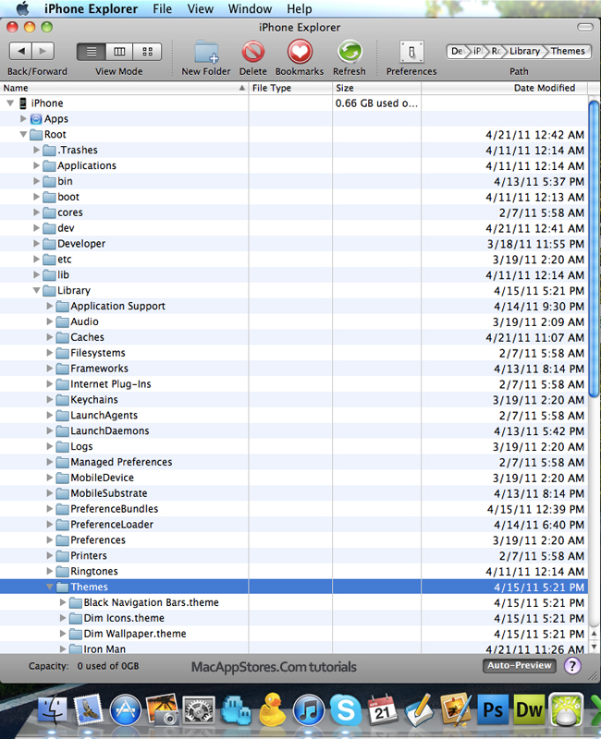
Task: Click the Back arrow button
Action: pyautogui.click(x=20, y=51)
